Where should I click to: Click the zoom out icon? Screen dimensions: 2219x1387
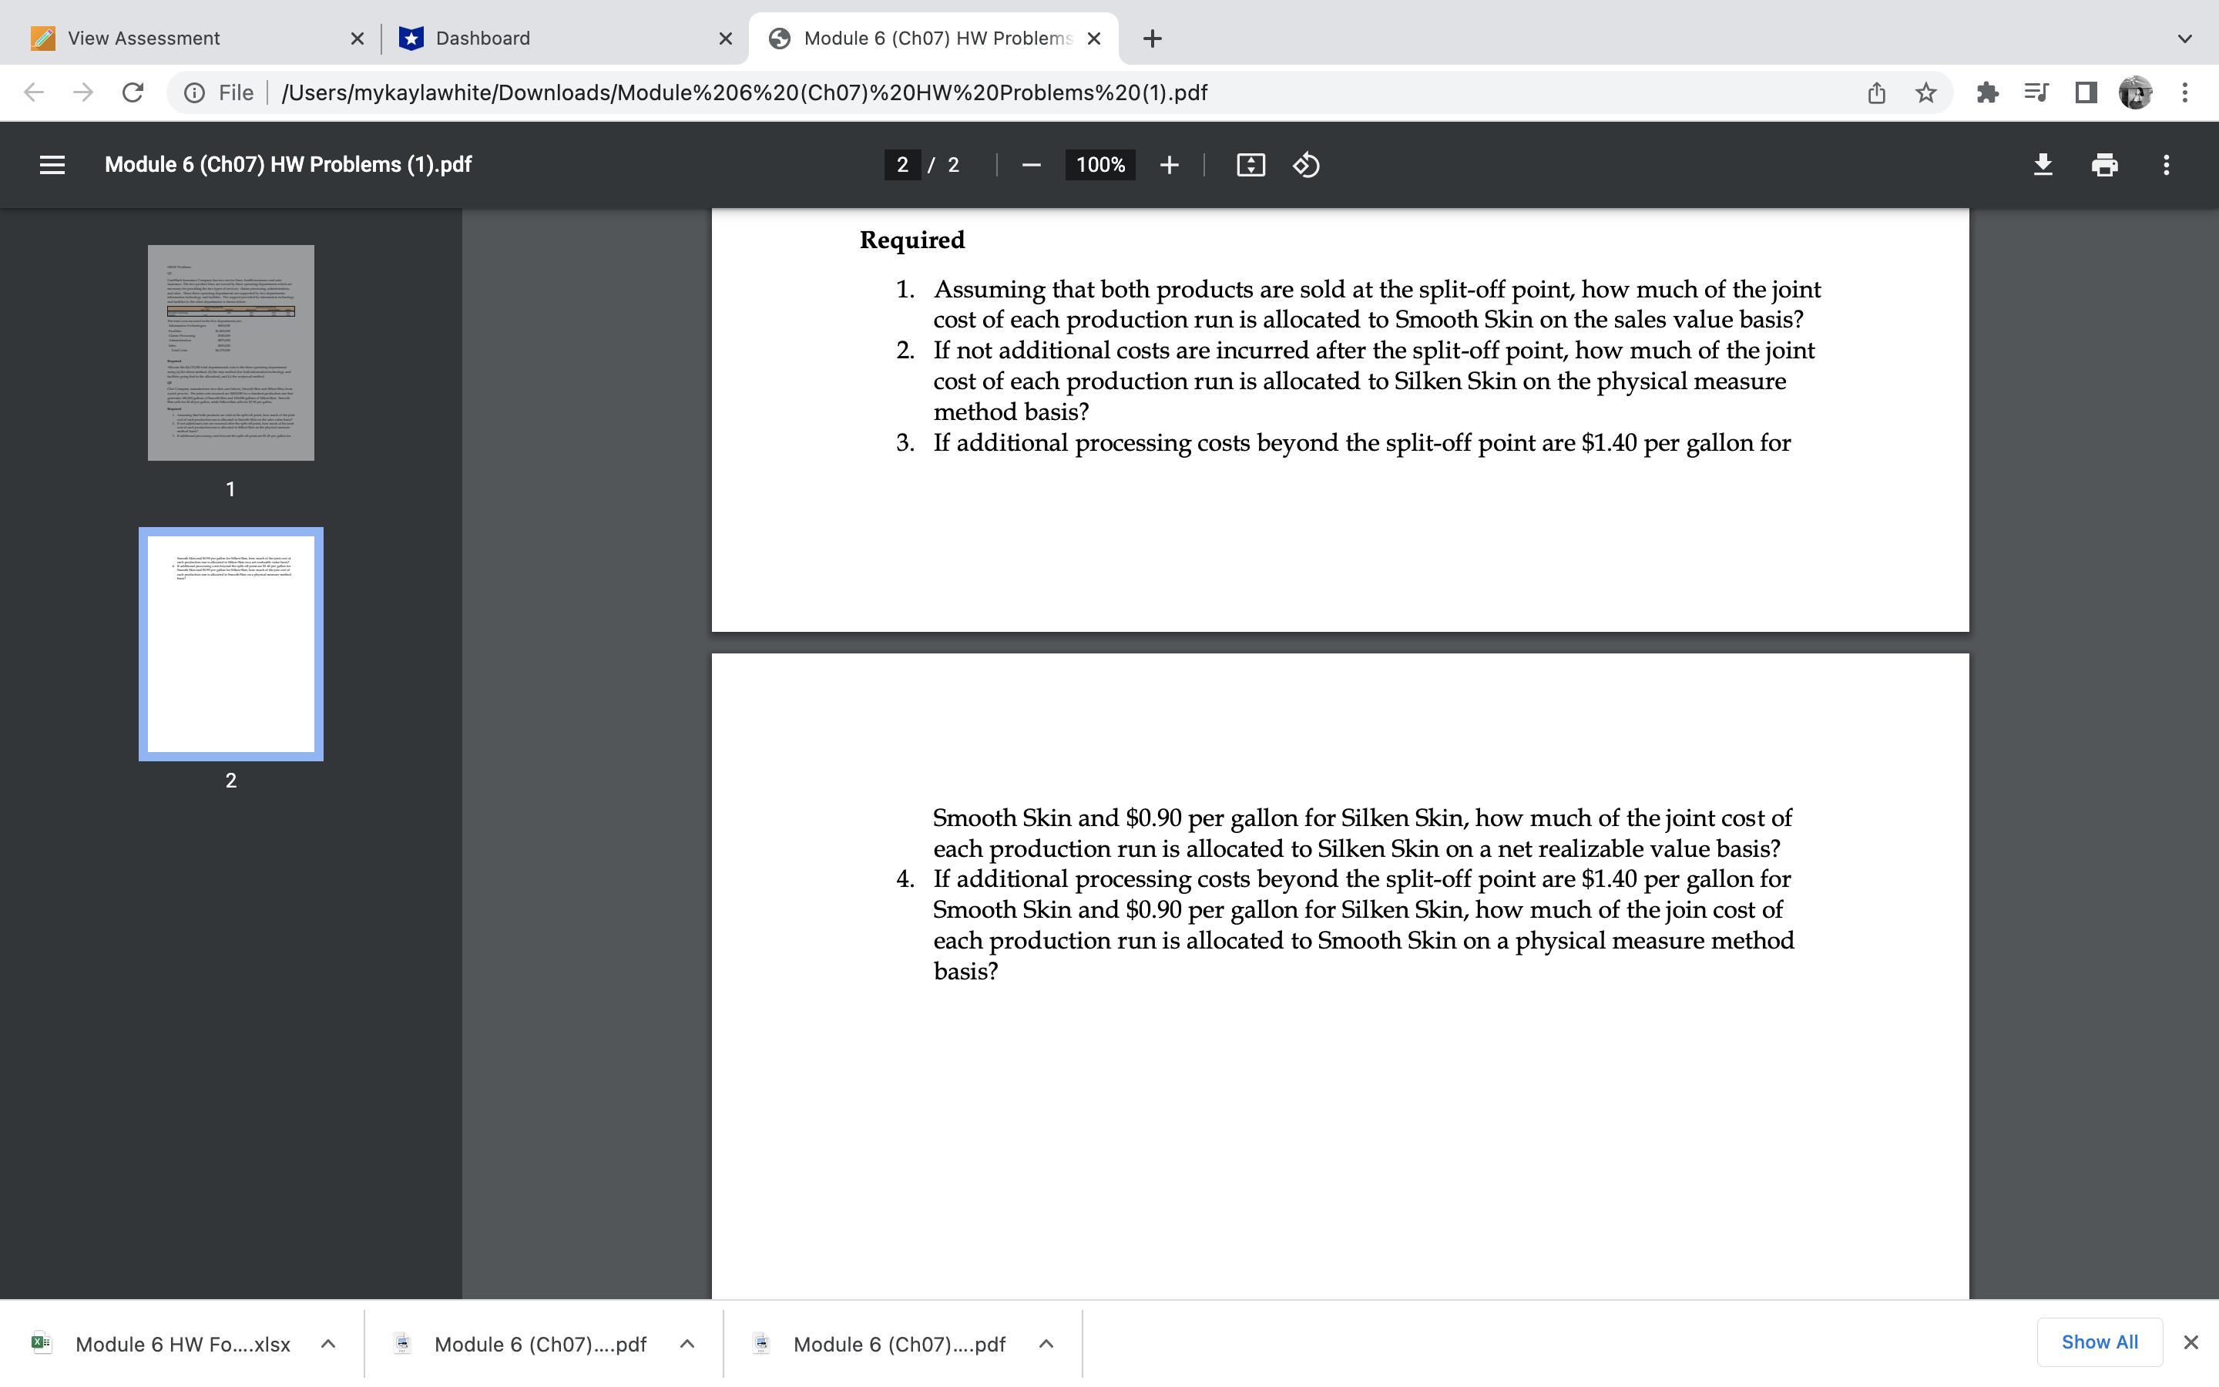coord(1031,165)
